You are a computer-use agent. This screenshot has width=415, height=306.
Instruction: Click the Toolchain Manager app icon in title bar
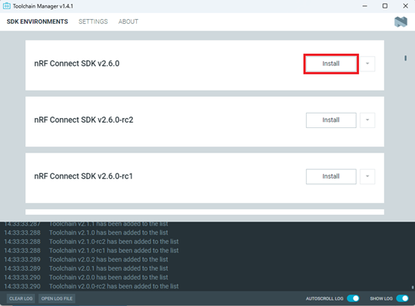pos(7,6)
